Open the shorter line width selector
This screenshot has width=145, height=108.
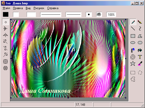click(x=74, y=14)
